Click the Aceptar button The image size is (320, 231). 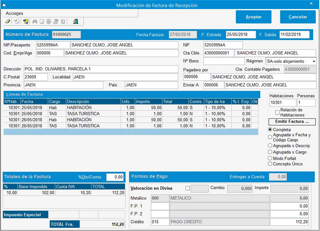pyautogui.click(x=254, y=17)
